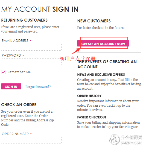Click the SMZDM.COM watermark text
Viewport: 143px width, 146px height.
[131, 143]
